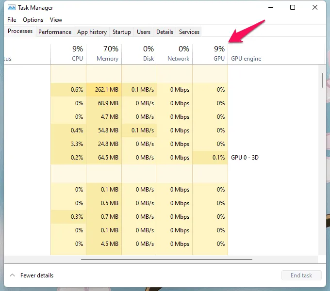The height and width of the screenshot is (291, 330).
Task: Select the 54.8 MB memory cell
Action: coord(104,130)
